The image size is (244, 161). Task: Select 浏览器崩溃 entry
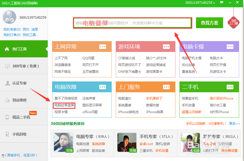(63, 65)
